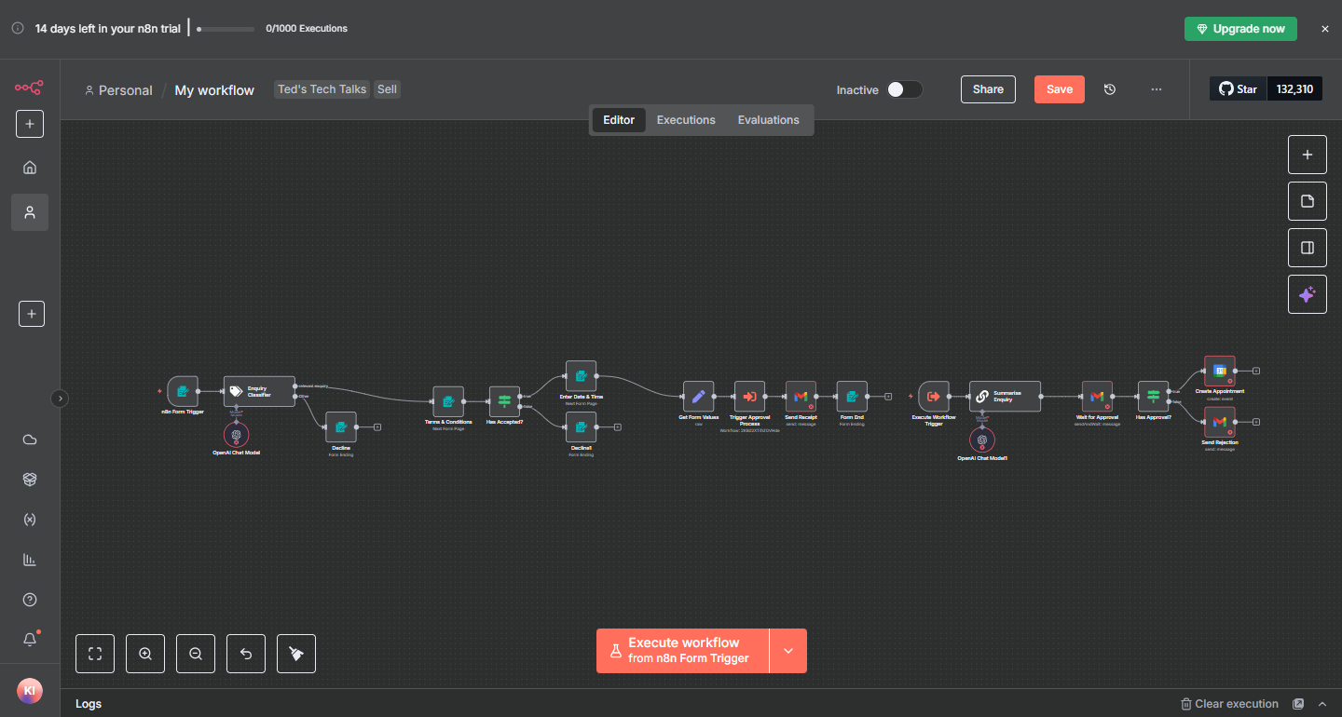Click the Upgrade now button

click(1240, 29)
